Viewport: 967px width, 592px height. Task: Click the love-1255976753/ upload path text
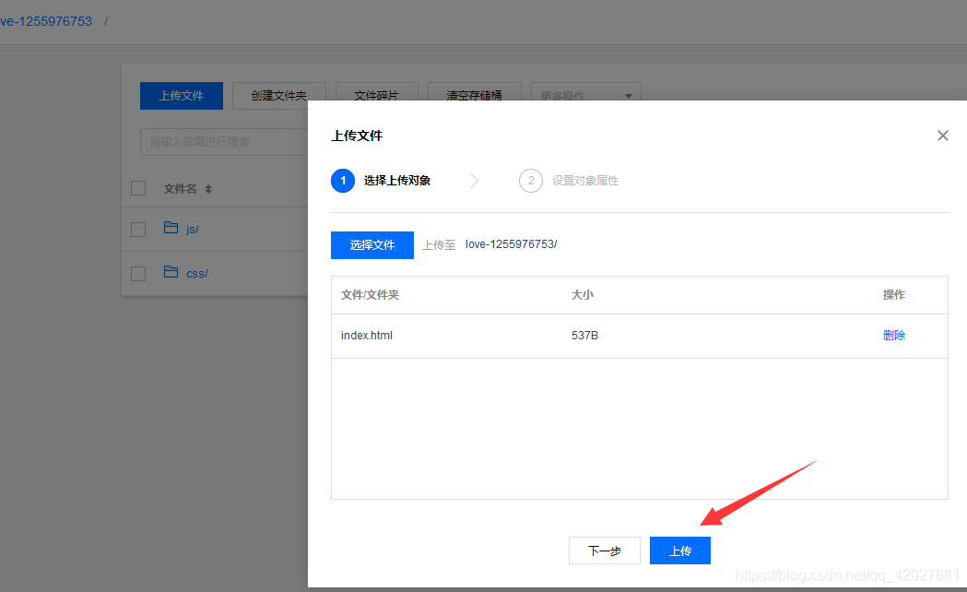pyautogui.click(x=512, y=244)
